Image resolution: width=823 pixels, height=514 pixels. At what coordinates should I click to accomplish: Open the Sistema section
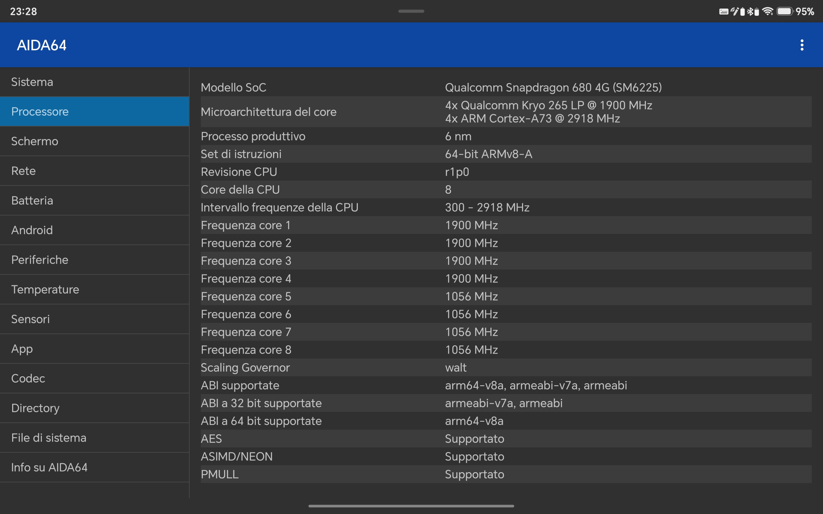click(94, 82)
